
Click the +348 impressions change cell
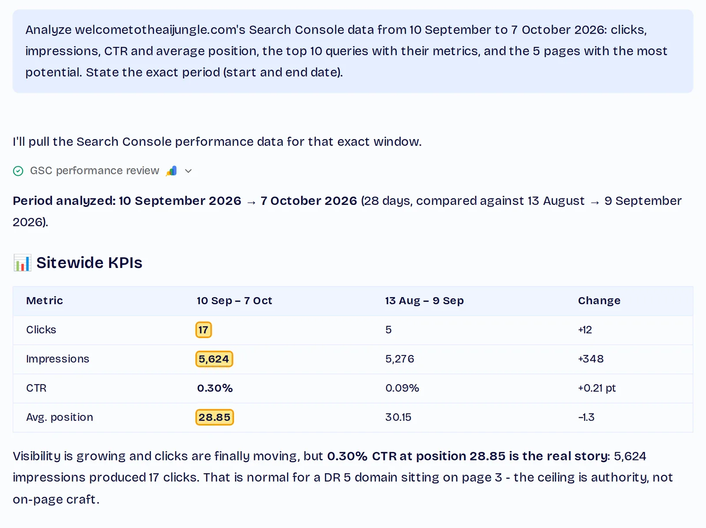click(591, 359)
